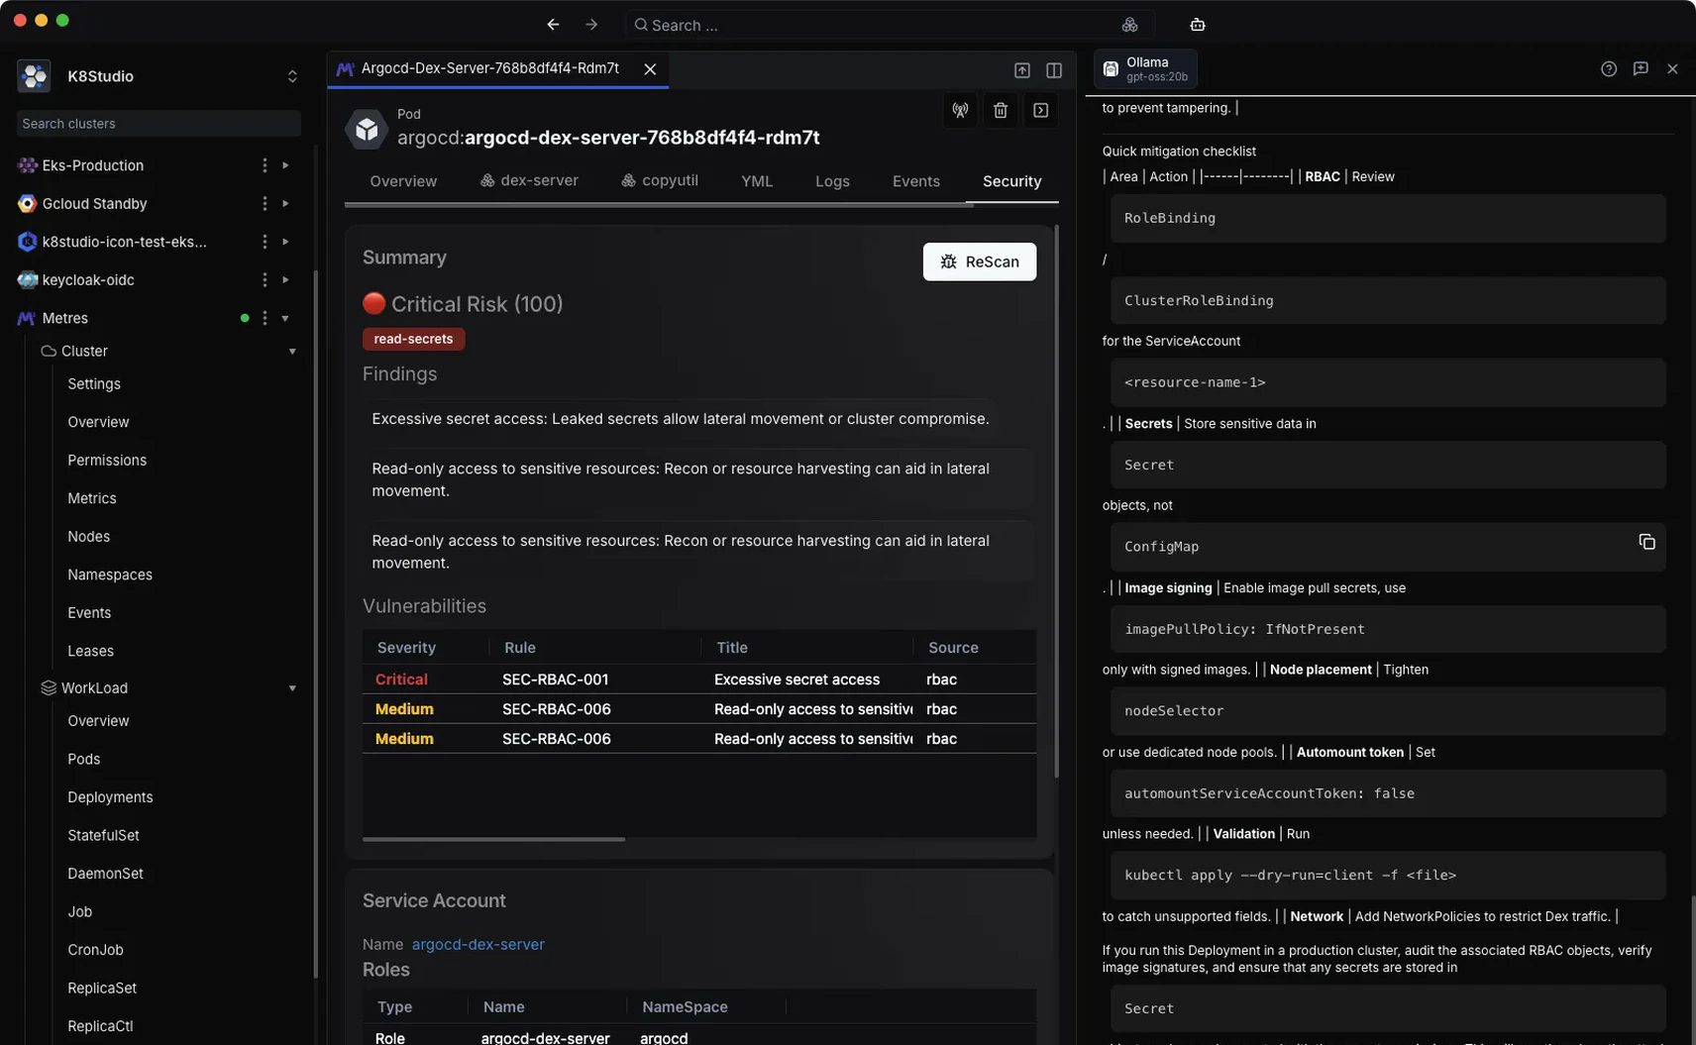Click the vulnerabilities table horizontal scrollbar

[x=493, y=839]
